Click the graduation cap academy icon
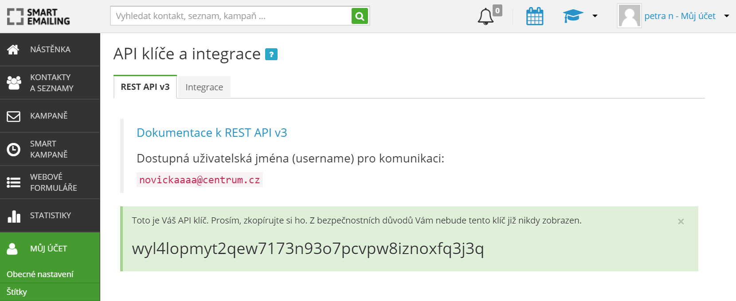Screen dimensions: 736x301 572,16
